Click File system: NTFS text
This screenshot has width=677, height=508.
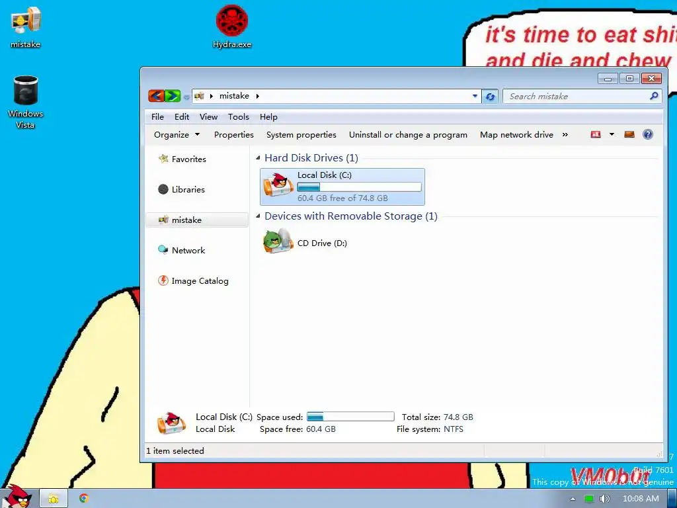[430, 429]
